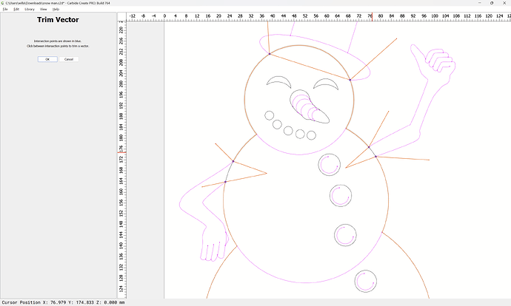The height and width of the screenshot is (306, 511).
Task: Click the 'Intersection points are shown in blue' text
Action: pyautogui.click(x=58, y=41)
